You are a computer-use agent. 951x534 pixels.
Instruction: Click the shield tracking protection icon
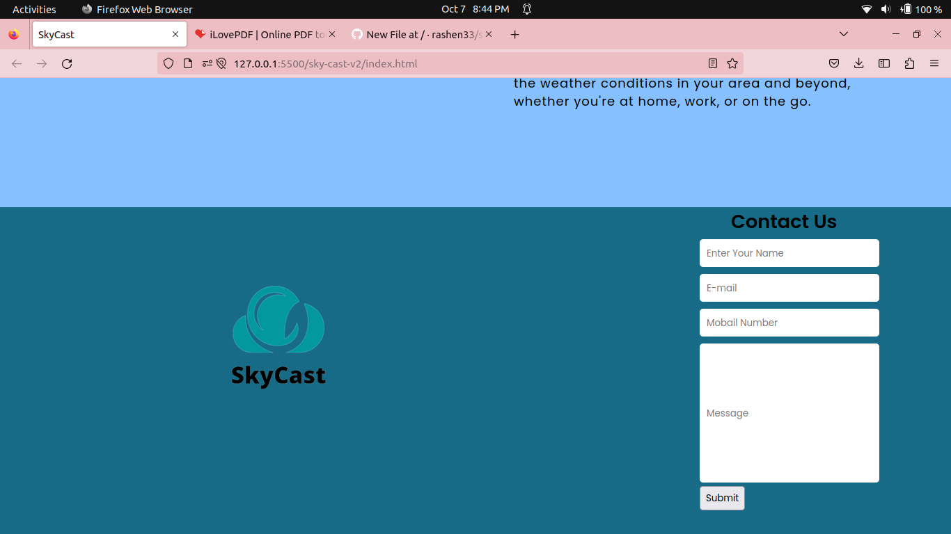[168, 63]
